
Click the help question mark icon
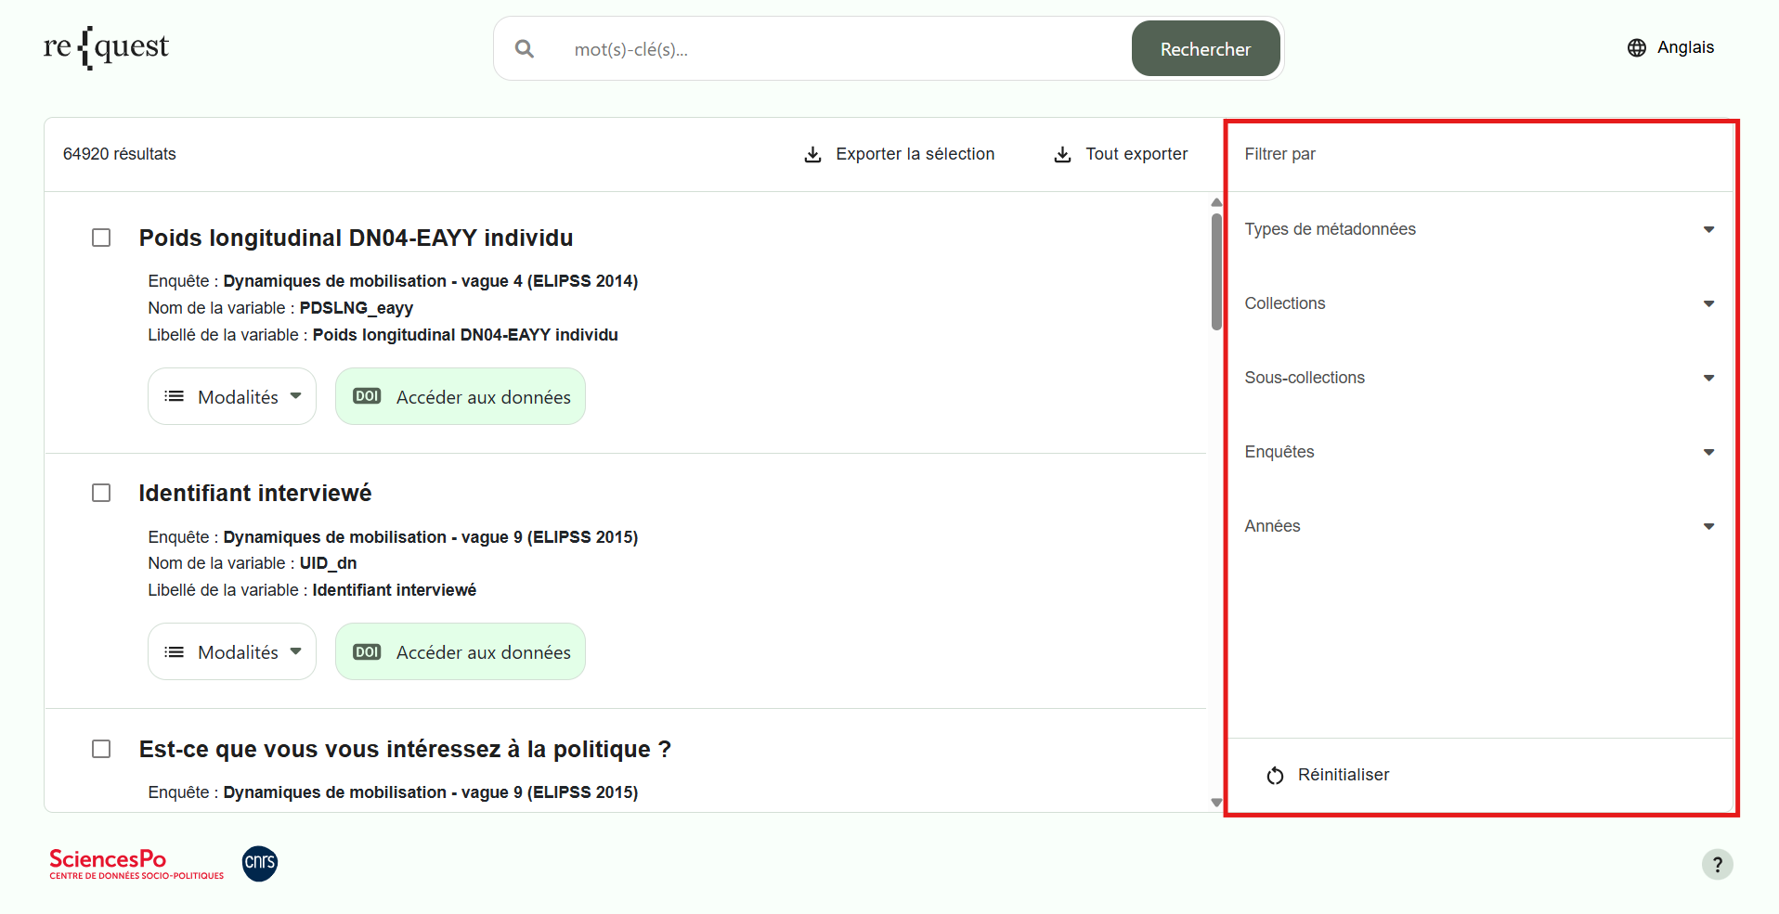(1717, 864)
